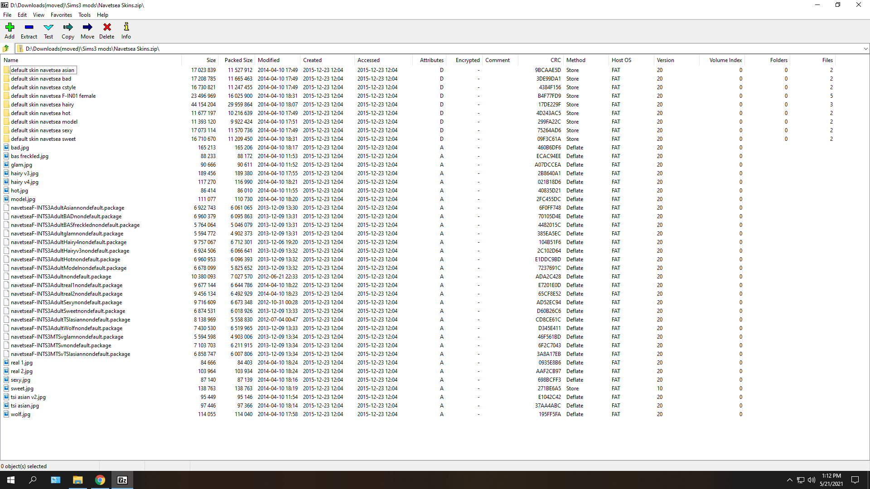The height and width of the screenshot is (489, 870).
Task: Open the Windows Start menu
Action: [11, 480]
